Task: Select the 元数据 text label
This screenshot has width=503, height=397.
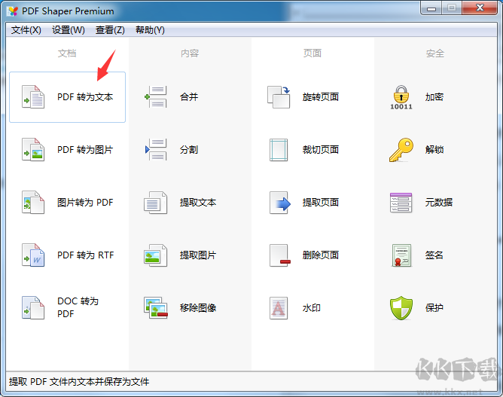Action: [439, 202]
